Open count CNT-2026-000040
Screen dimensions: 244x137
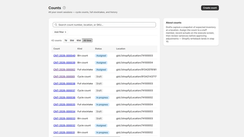[64, 56]
